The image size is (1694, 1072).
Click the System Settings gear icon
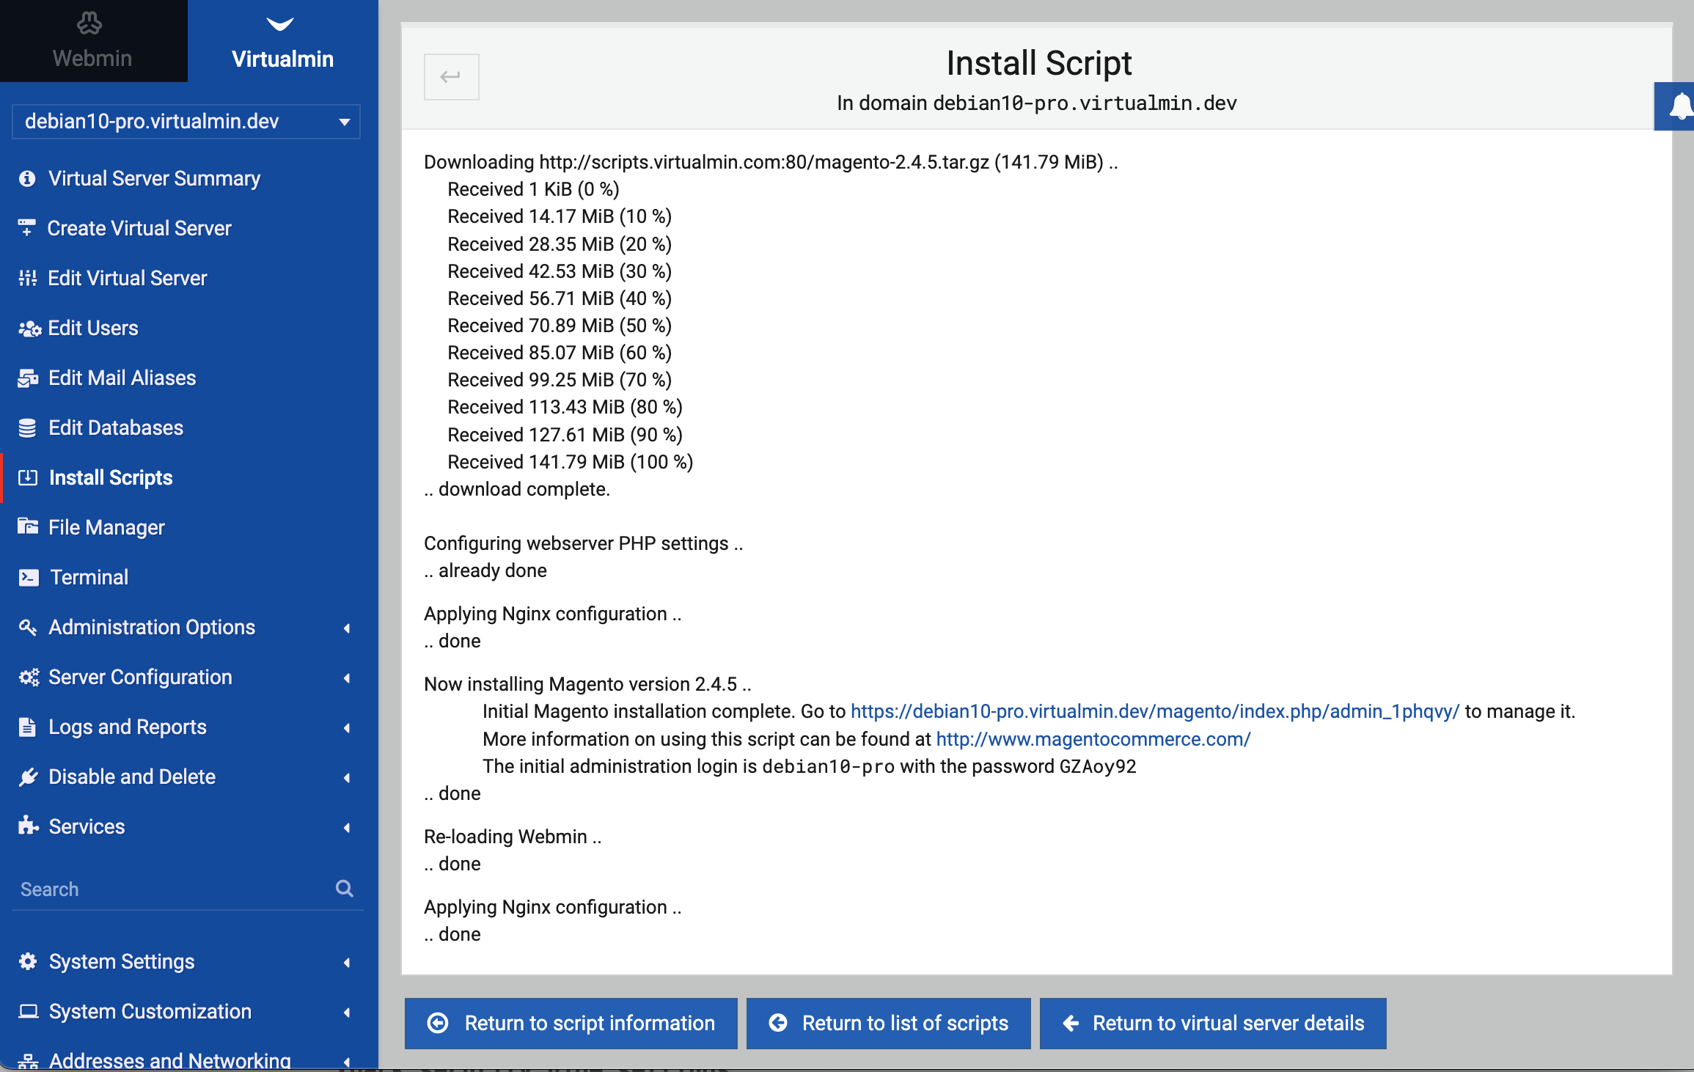(x=27, y=961)
